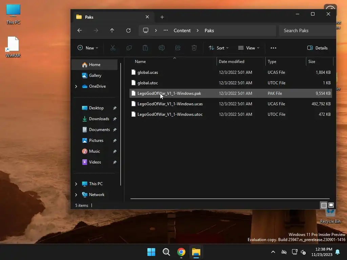This screenshot has width=347, height=260.
Task: Select LegoGodOfWar_V1_1-Windows.ucas file
Action: coord(230,104)
